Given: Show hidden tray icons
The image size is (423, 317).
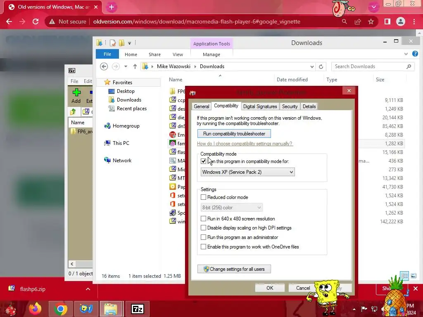Looking at the screenshot, I should point(354,309).
